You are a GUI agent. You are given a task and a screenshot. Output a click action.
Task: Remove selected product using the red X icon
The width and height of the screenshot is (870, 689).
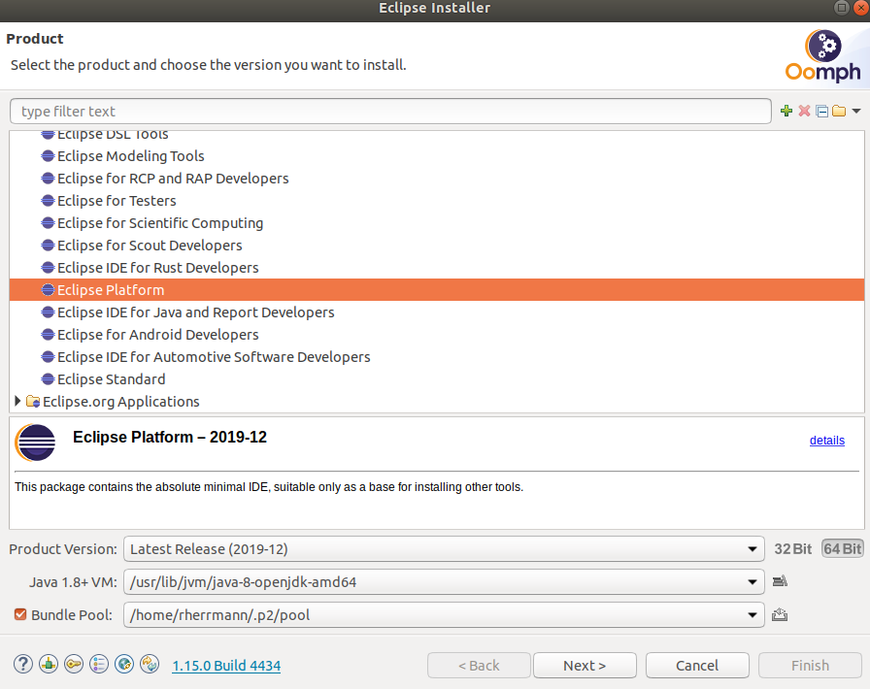pyautogui.click(x=803, y=111)
